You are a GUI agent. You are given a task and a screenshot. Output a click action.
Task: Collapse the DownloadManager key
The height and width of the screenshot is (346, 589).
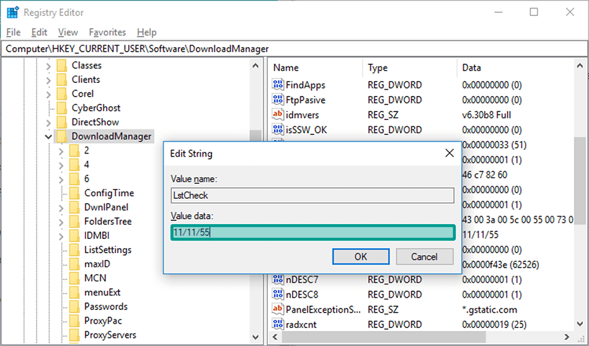click(48, 136)
